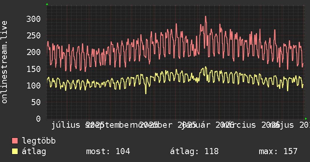Click the 300 y-axis label
The height and width of the screenshot is (162, 310).
33,19
